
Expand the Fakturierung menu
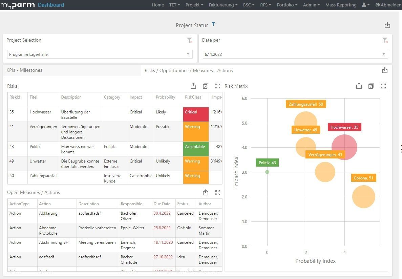(223, 5)
